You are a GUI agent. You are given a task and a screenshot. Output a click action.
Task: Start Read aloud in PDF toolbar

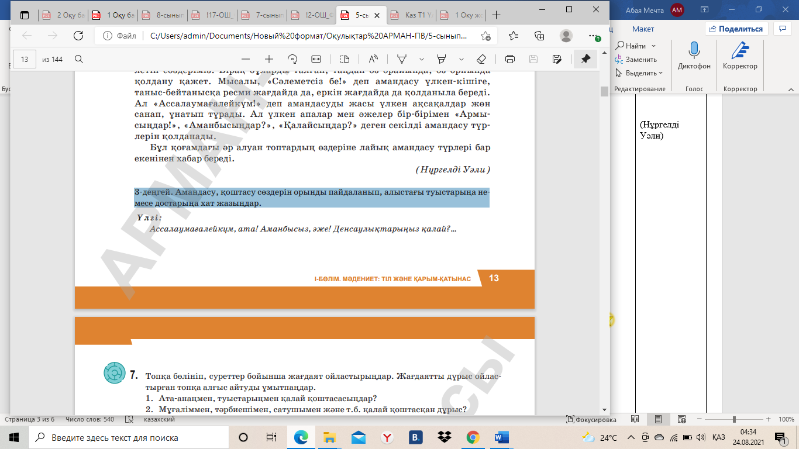point(373,59)
